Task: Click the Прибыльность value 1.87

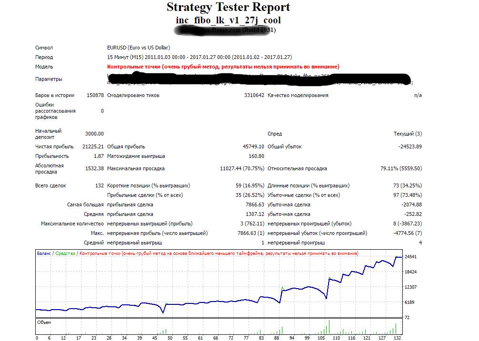Action: (99, 156)
